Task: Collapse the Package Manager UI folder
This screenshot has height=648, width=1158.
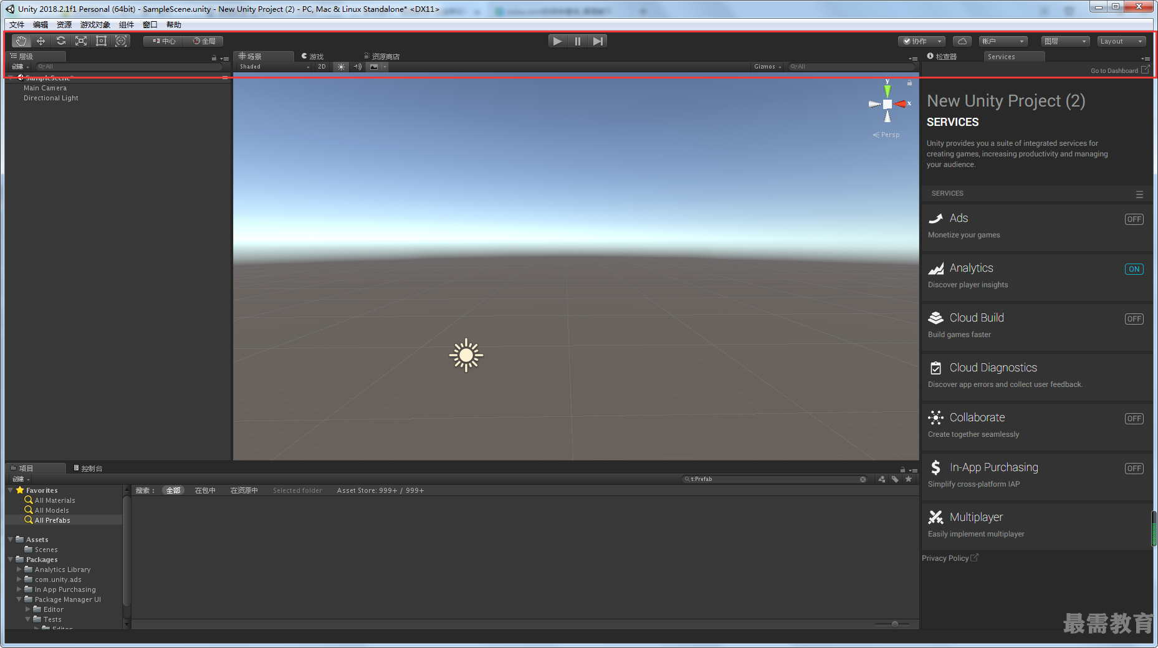Action: click(19, 599)
